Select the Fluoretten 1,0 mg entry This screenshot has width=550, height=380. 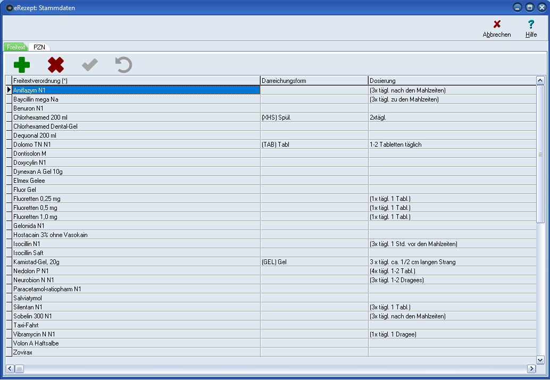[136, 217]
